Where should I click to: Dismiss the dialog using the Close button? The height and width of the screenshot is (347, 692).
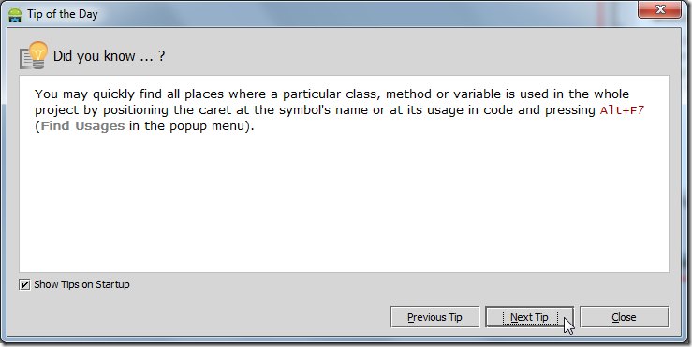pos(624,317)
